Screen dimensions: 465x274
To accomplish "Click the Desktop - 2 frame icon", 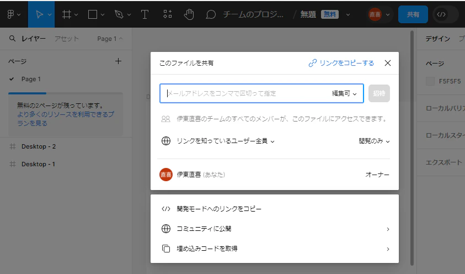I will pyautogui.click(x=13, y=146).
